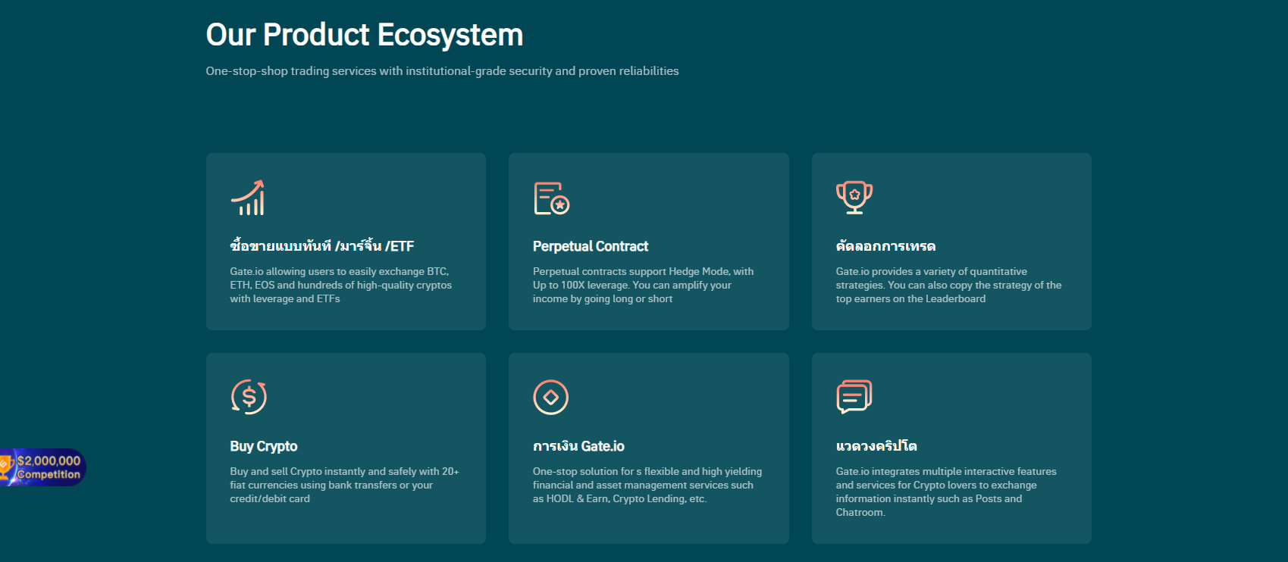Open the การเงิน Gate.io heading link

tap(578, 446)
